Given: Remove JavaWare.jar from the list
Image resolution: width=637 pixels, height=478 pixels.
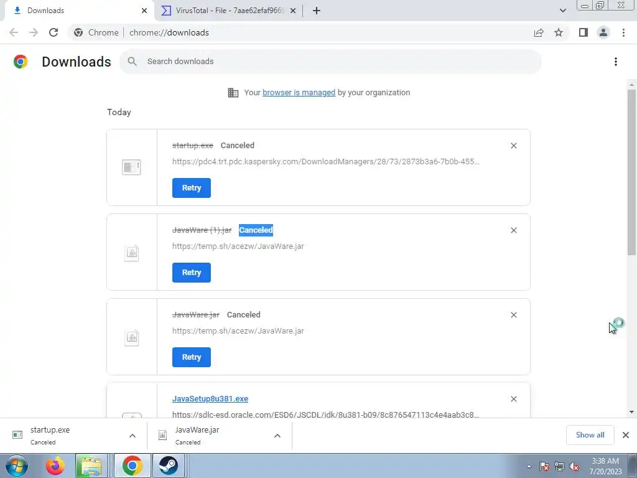Looking at the screenshot, I should click(513, 314).
